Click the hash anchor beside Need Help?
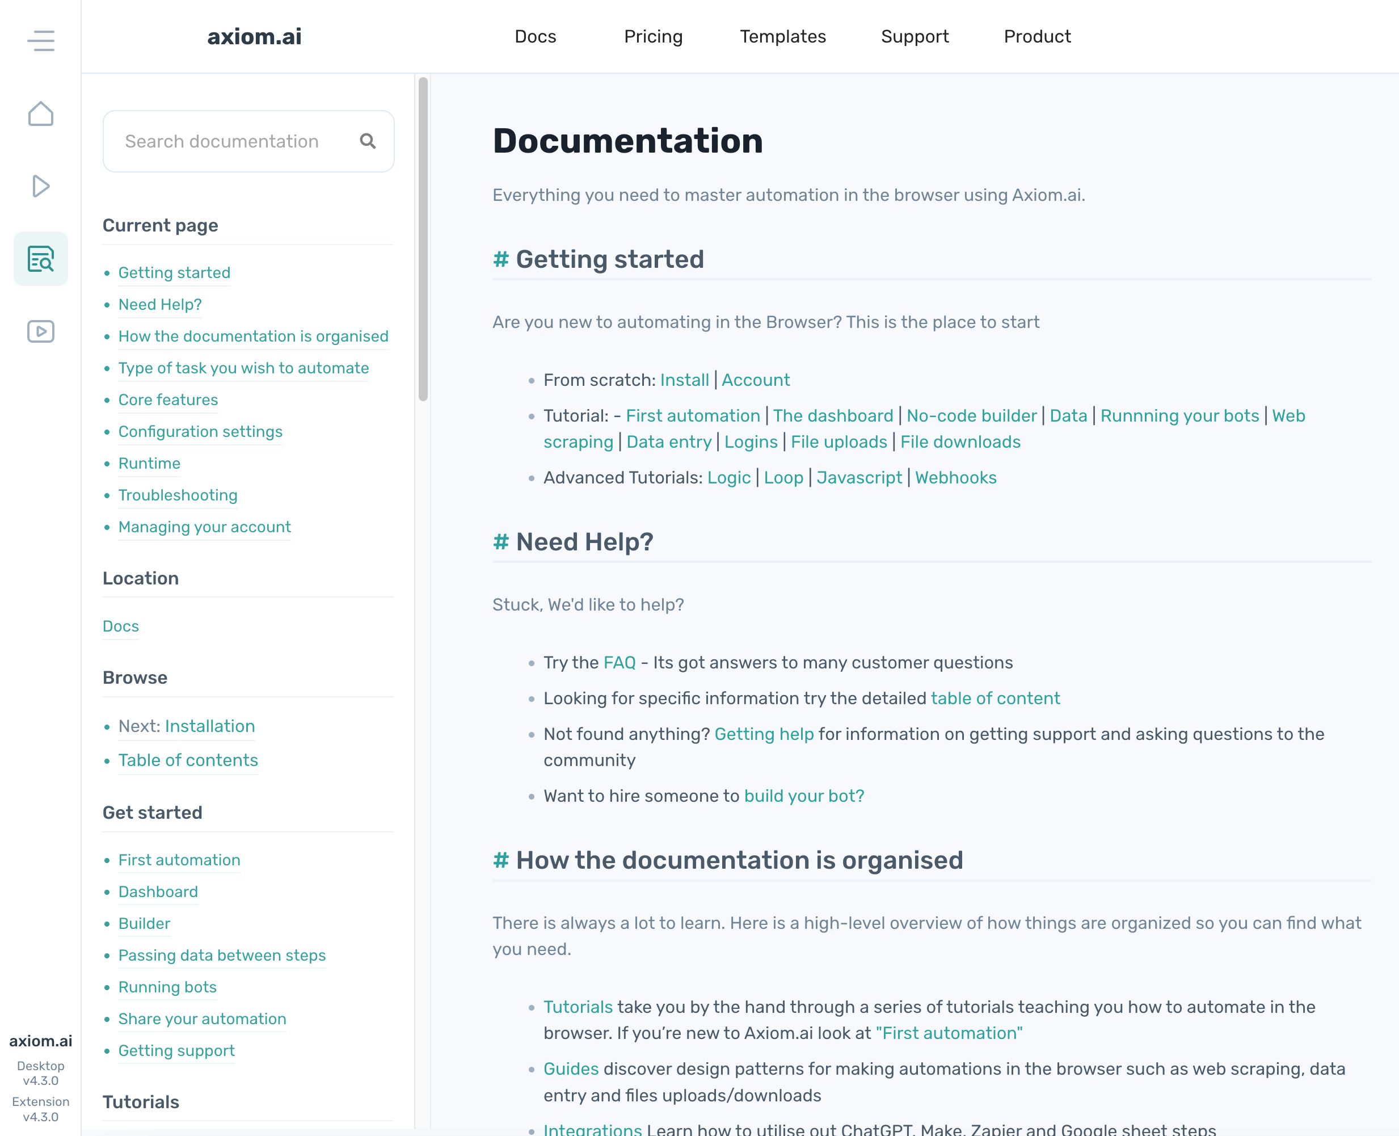1399x1136 pixels. 500,542
